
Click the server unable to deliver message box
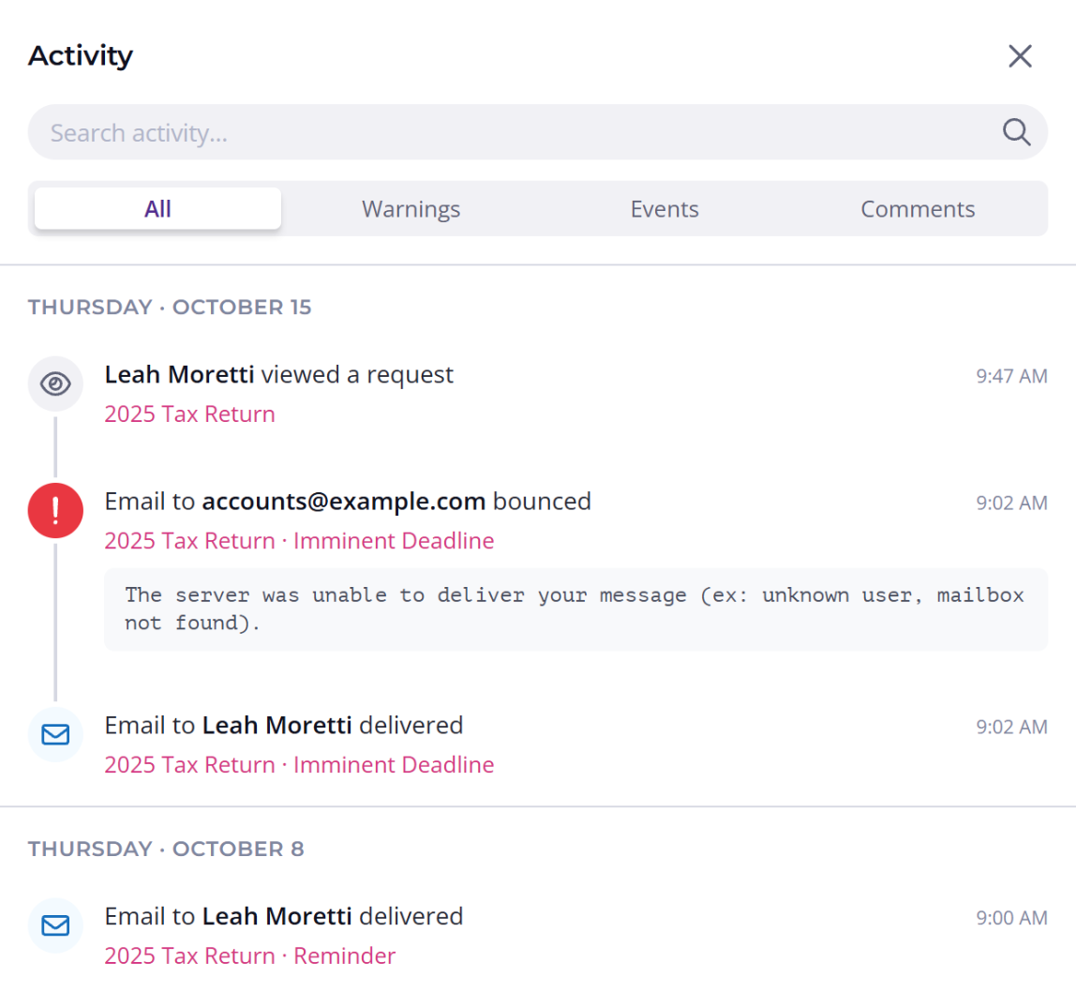click(x=575, y=609)
